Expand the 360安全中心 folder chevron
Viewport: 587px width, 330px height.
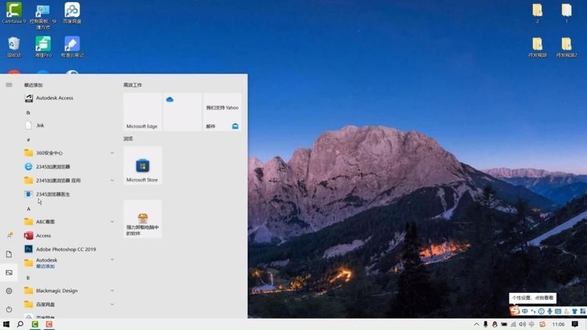[x=112, y=152]
